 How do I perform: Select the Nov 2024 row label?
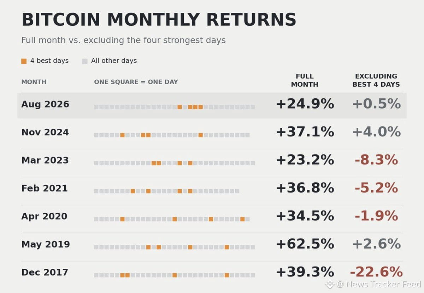45,132
